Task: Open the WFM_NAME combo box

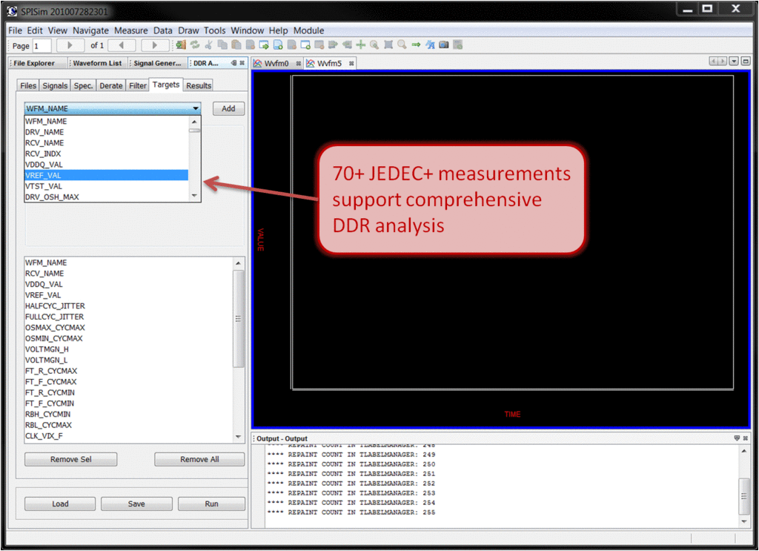Action: 112,108
